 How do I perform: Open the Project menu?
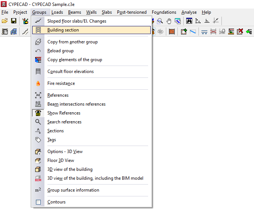coord(20,12)
